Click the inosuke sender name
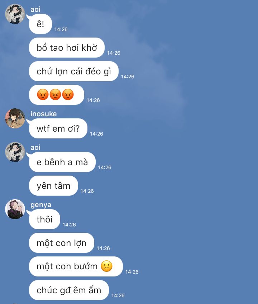Screen dimensions: 258x304 pos(43,114)
